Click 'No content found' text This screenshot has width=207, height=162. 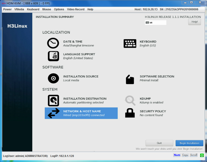coord(151,115)
